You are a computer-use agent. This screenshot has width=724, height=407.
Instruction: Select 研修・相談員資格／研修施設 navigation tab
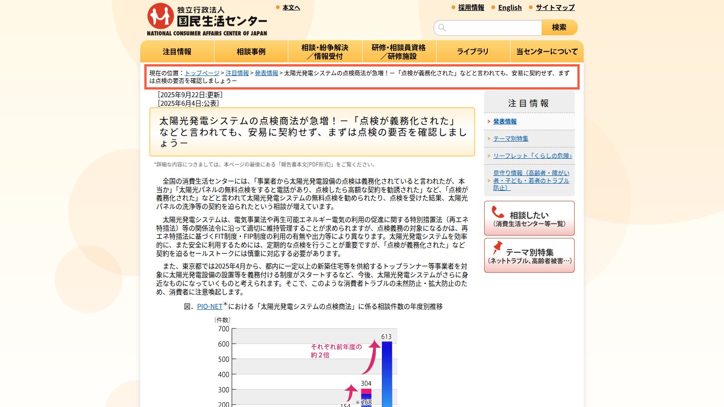399,52
